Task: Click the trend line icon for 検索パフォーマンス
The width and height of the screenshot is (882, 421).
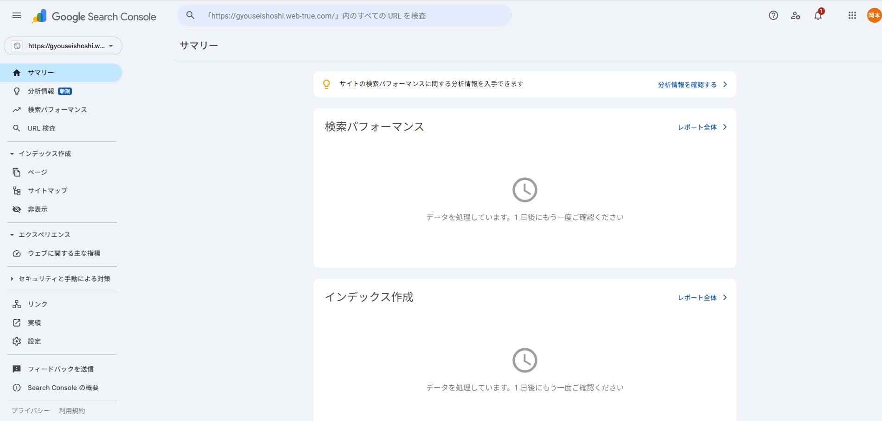Action: [x=17, y=110]
